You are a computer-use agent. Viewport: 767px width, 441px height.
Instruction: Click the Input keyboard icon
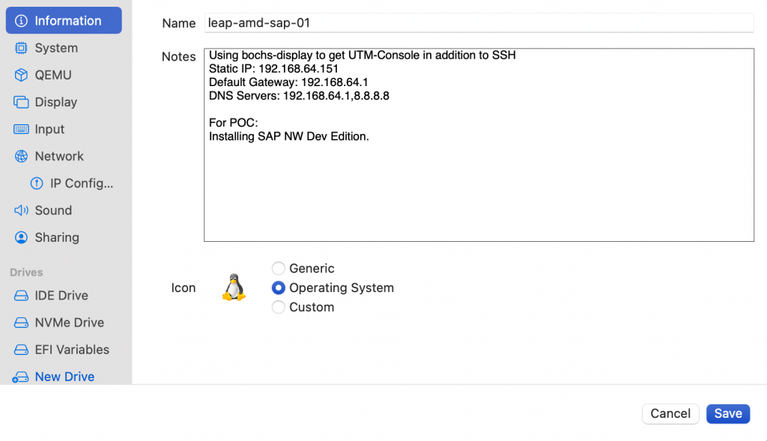[x=21, y=129]
